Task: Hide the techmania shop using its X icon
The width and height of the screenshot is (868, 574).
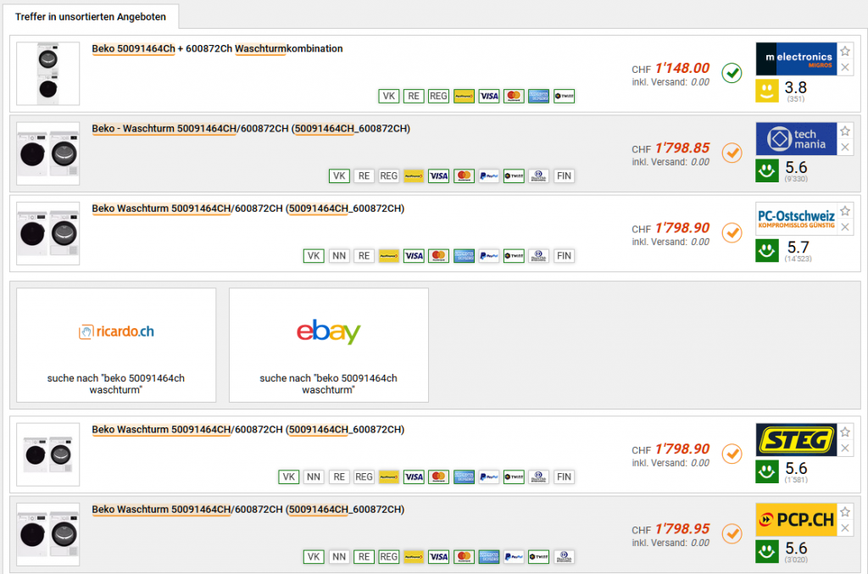Action: coord(845,148)
